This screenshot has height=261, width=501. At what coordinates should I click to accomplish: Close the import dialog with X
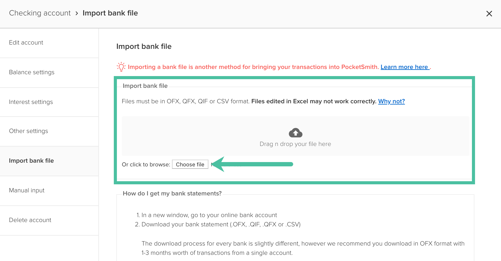coord(489,14)
